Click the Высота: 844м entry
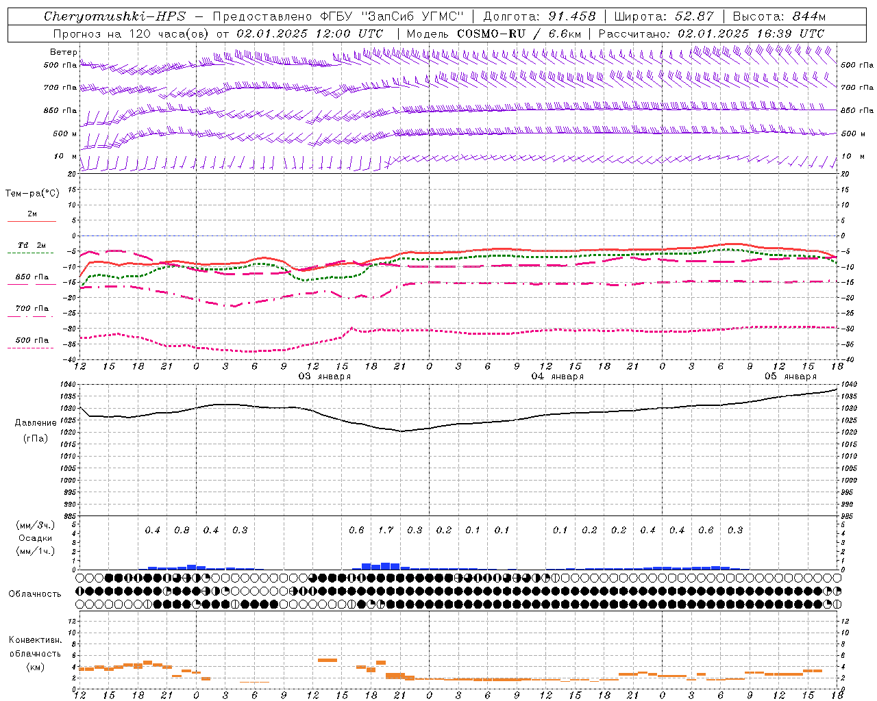Viewport: 877px width, 701px height. click(779, 16)
